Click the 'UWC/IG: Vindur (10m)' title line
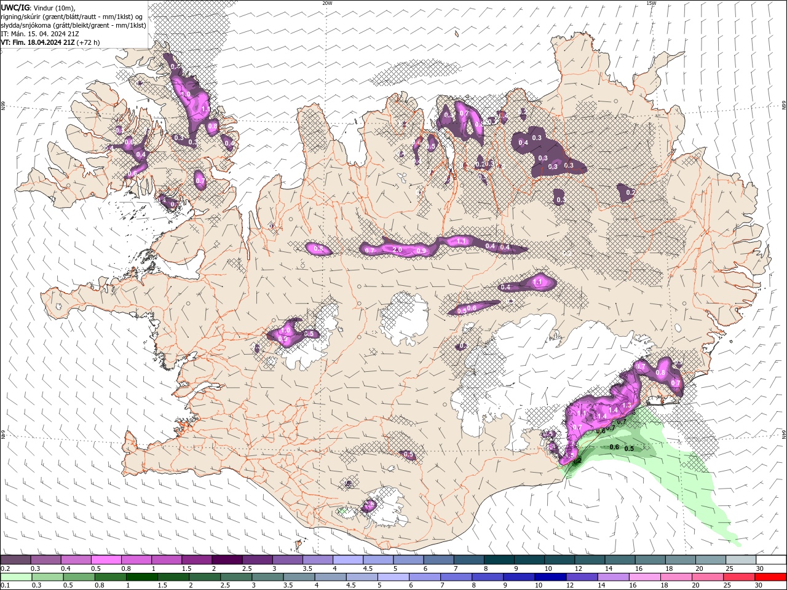 (38, 7)
